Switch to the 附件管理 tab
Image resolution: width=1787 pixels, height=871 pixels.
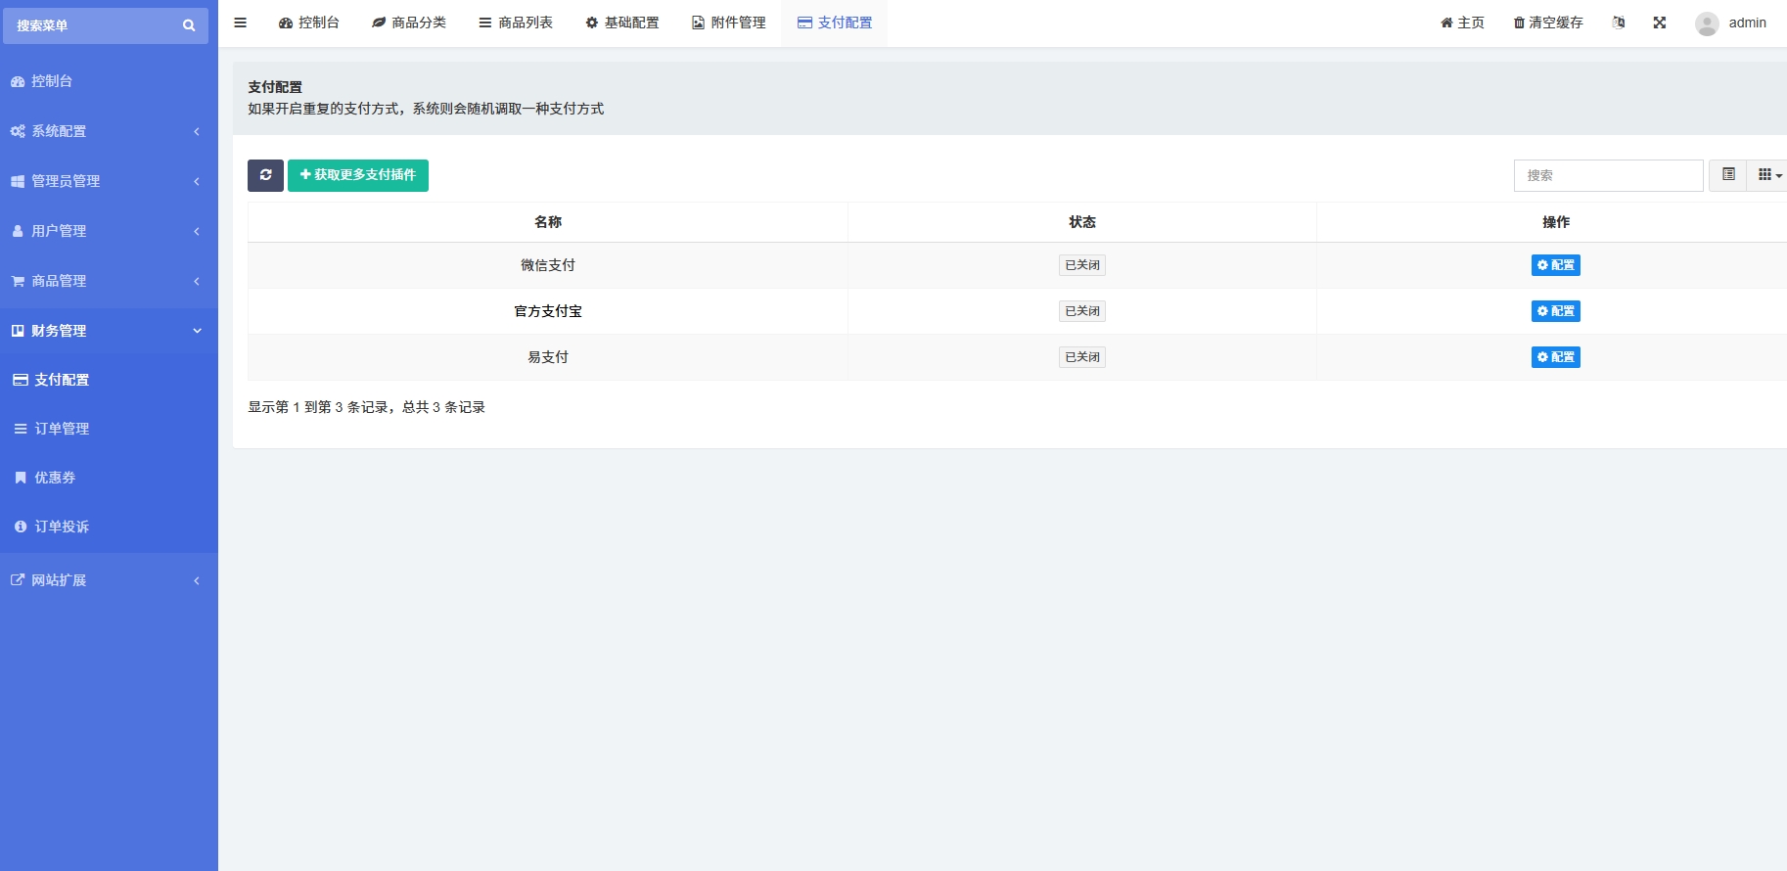(729, 23)
